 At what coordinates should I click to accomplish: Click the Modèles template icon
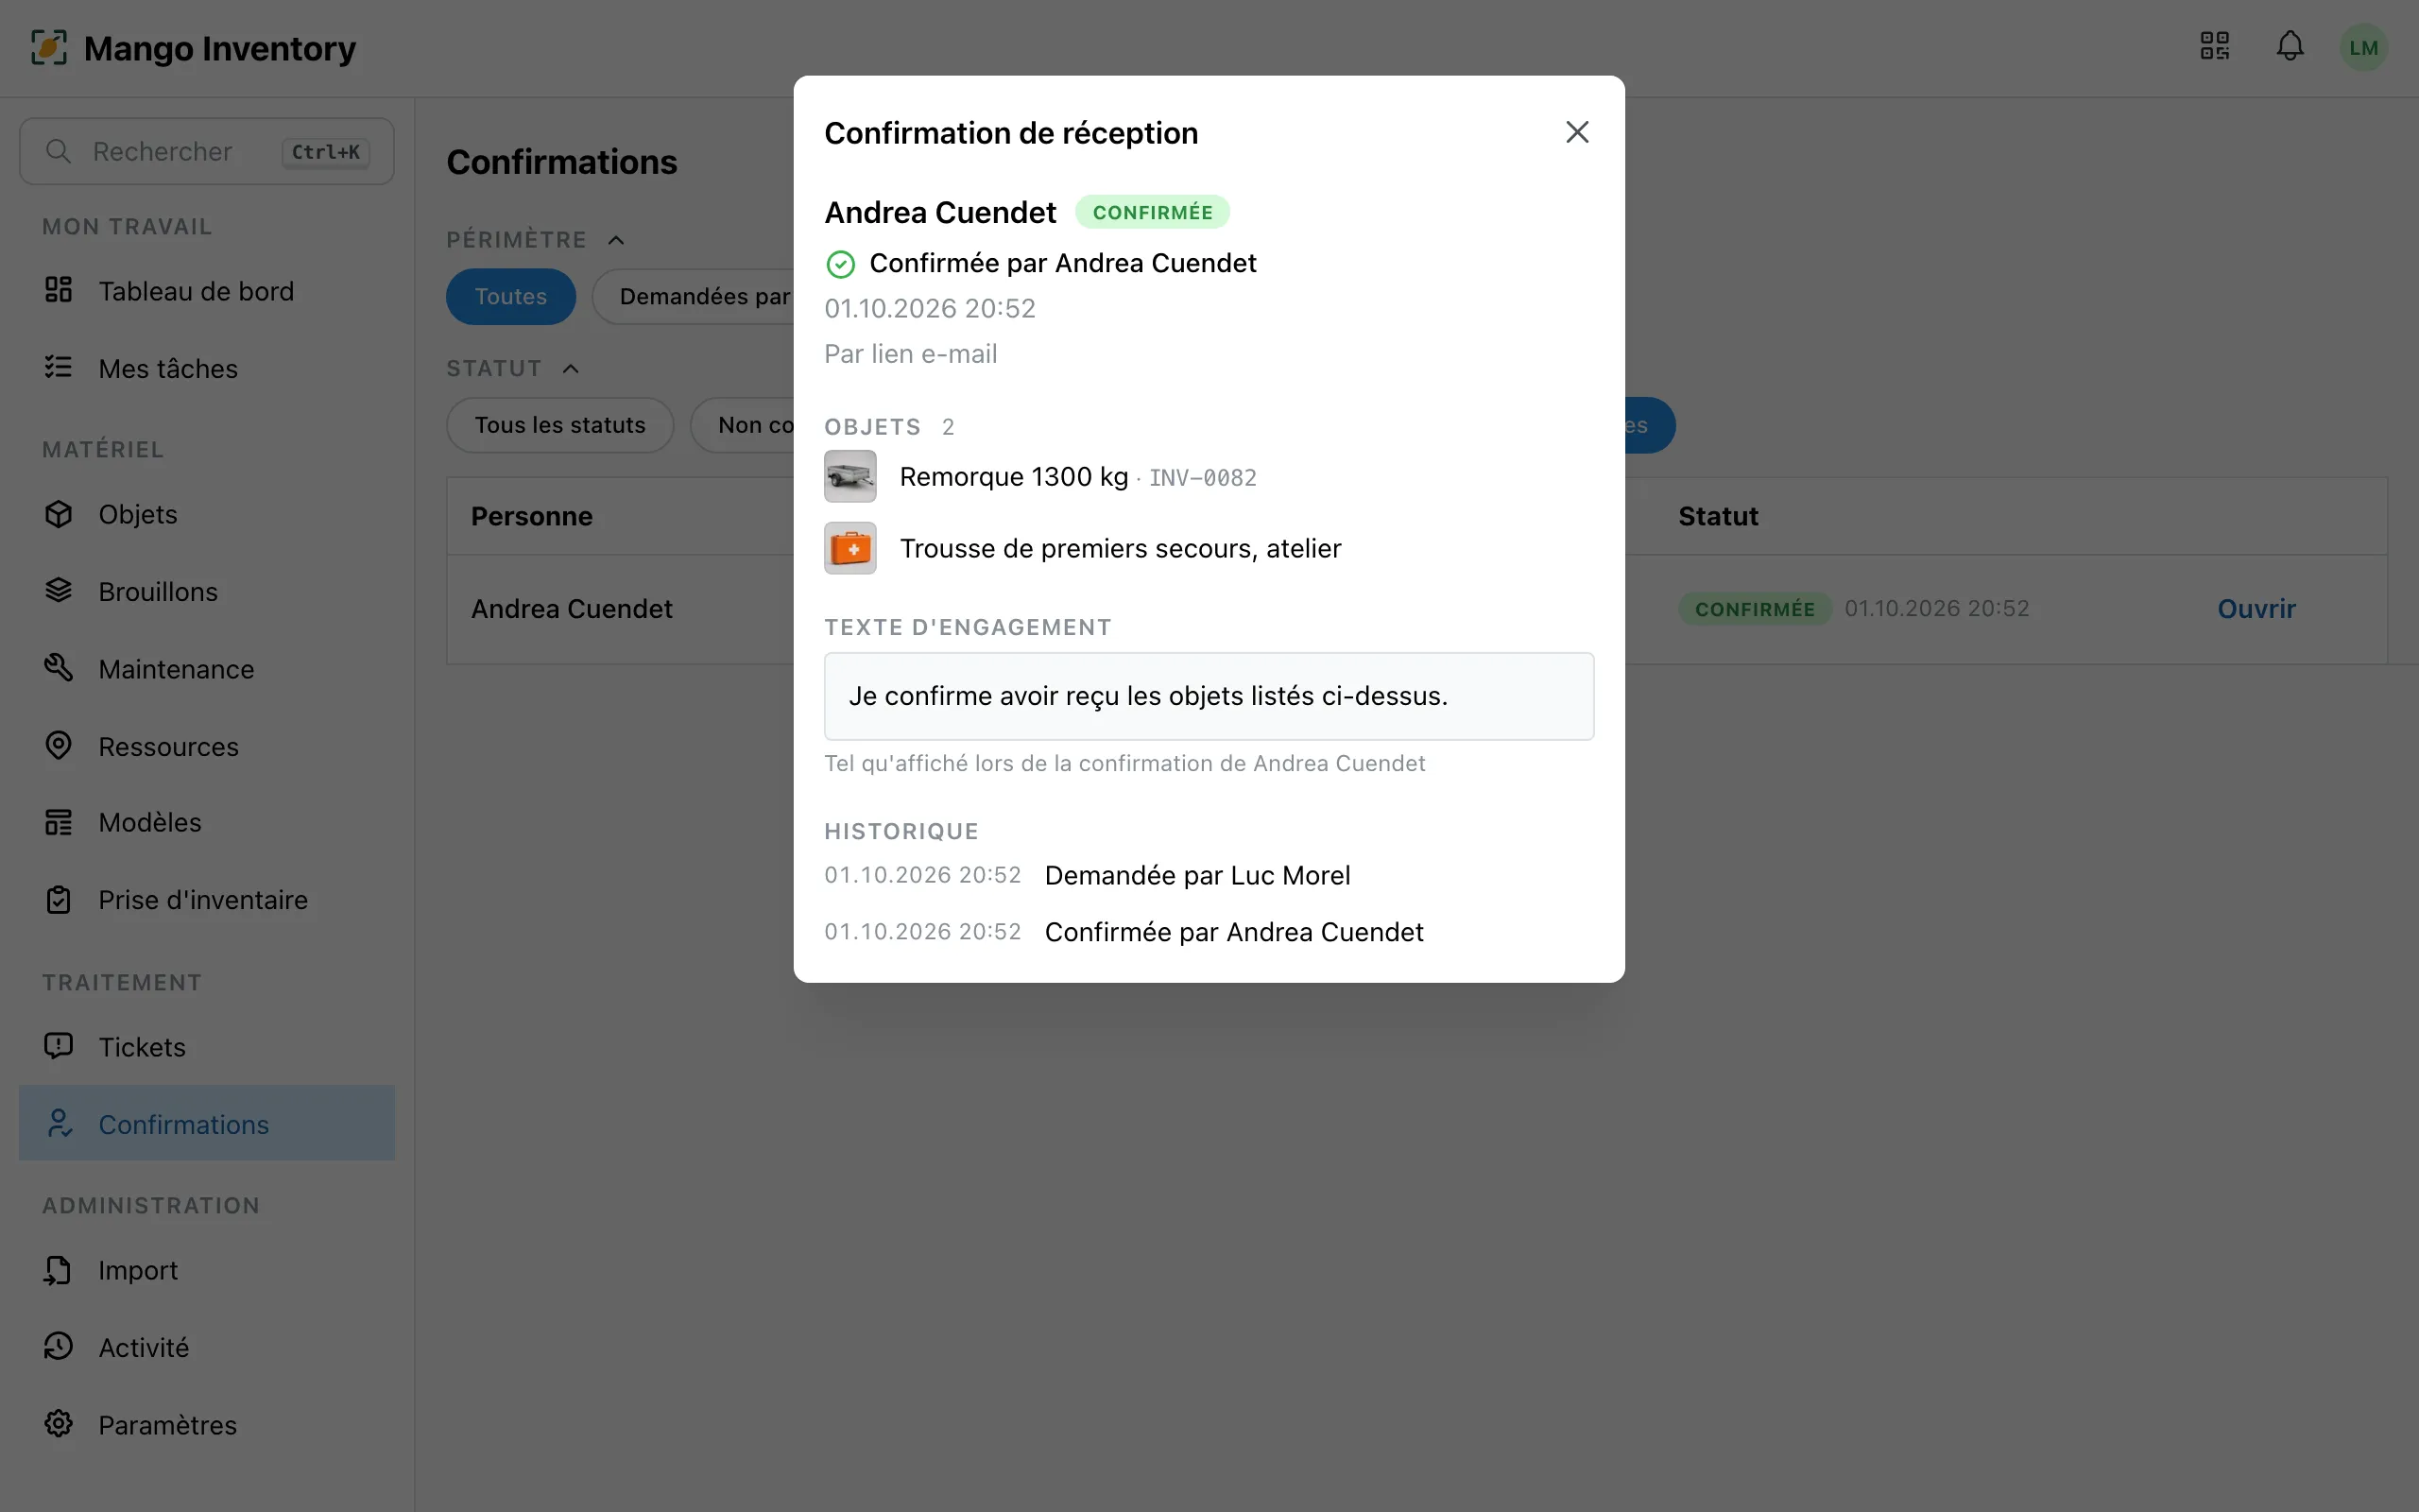click(59, 822)
